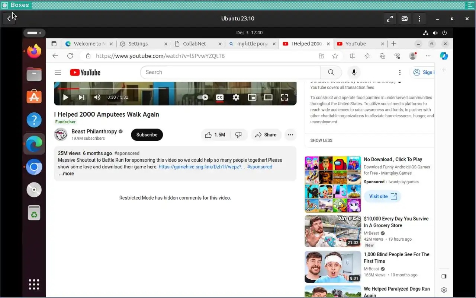Dislike the video thumbs-down

tap(239, 135)
